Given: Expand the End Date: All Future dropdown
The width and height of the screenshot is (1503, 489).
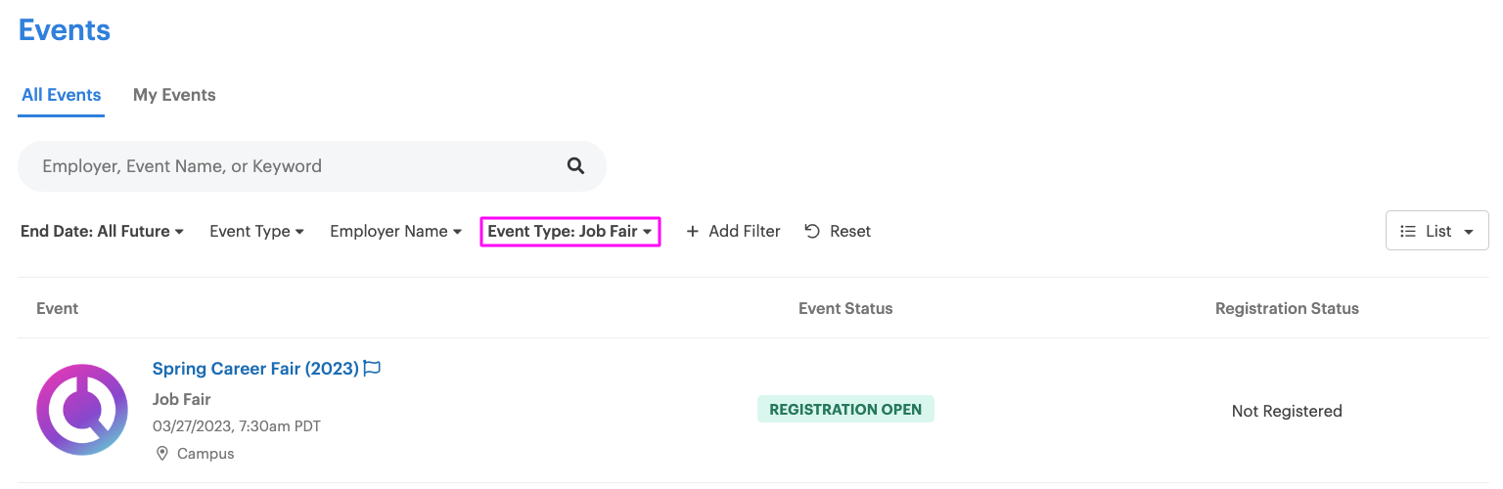Looking at the screenshot, I should [x=103, y=232].
